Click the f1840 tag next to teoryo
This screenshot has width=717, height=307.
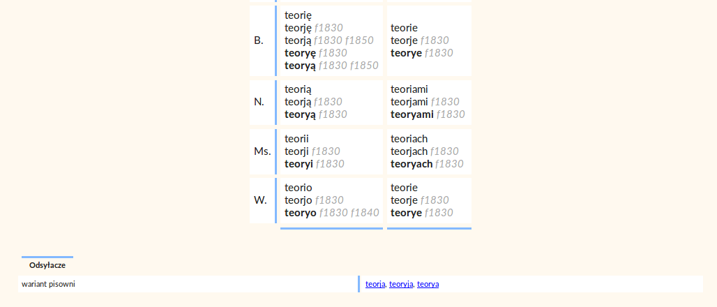click(x=365, y=213)
